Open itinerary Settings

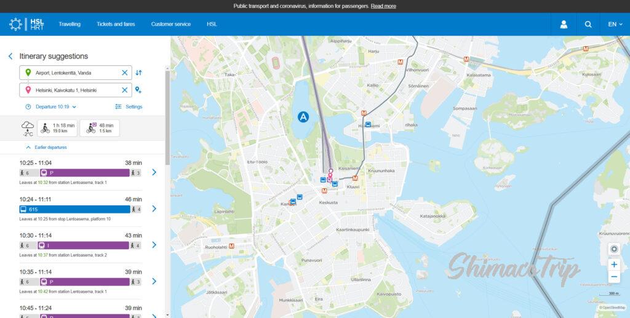(x=129, y=107)
